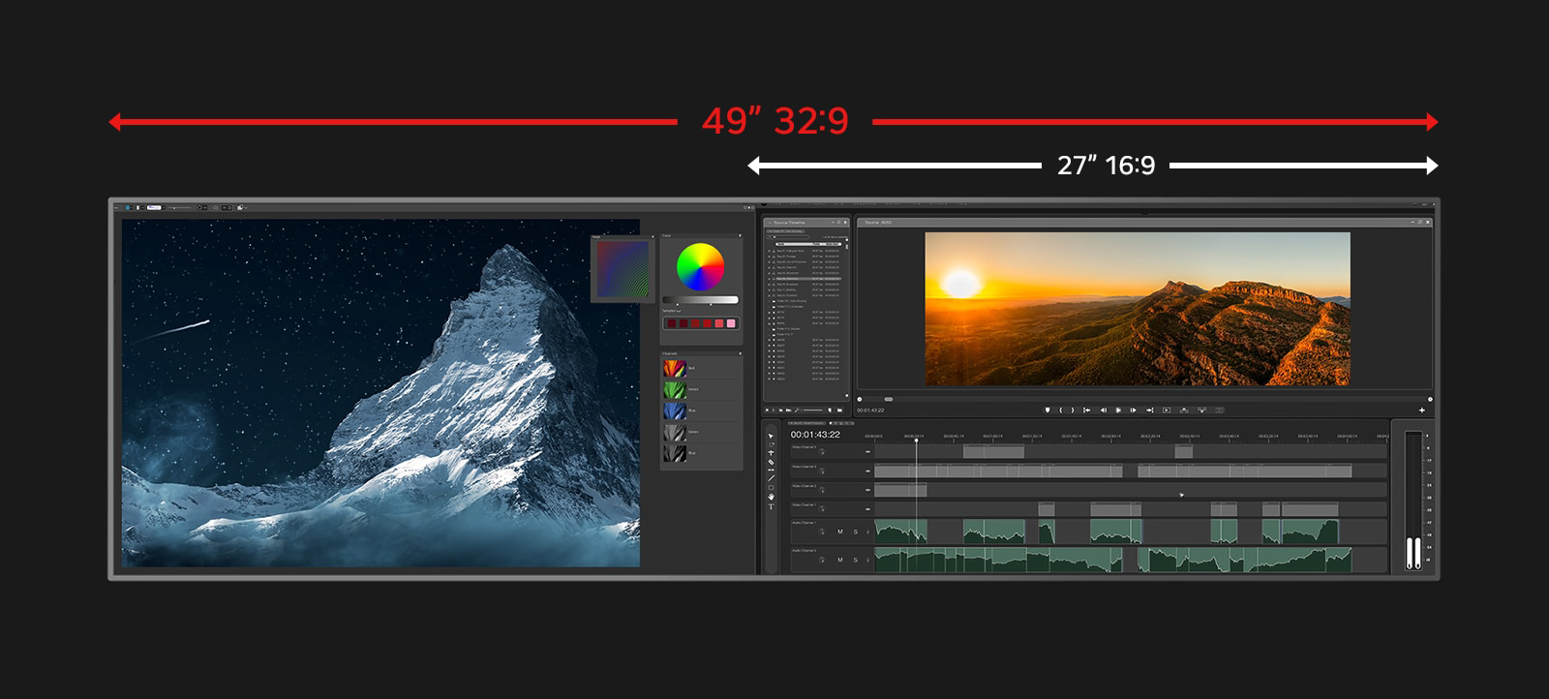Select the Hand tool in timeline toolbar
Image resolution: width=1549 pixels, height=699 pixels.
tap(771, 497)
